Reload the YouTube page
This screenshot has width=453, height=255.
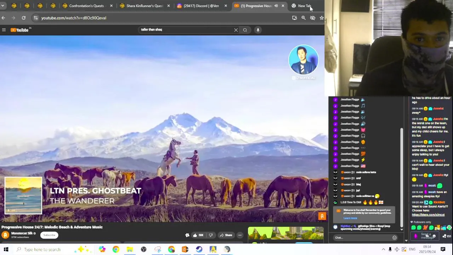pyautogui.click(x=23, y=18)
